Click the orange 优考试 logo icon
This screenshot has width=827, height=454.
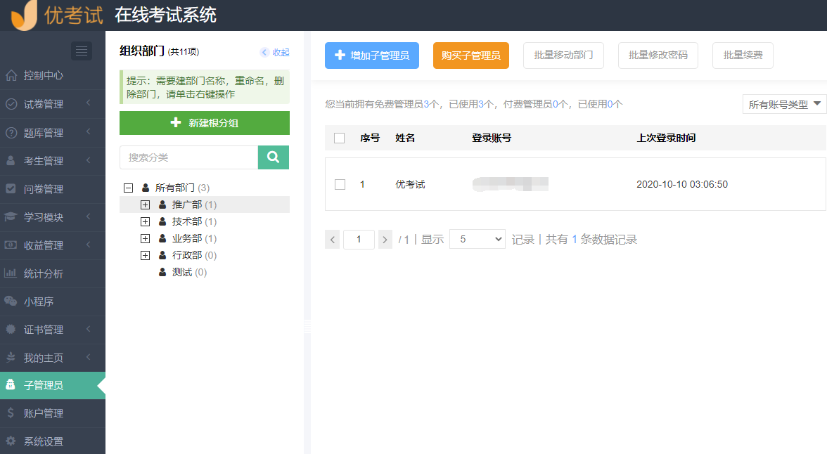point(24,15)
